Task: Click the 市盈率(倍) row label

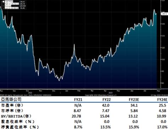Action: [x=12, y=105]
